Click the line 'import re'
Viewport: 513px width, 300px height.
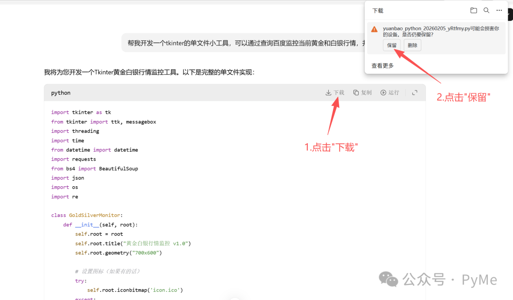click(x=65, y=197)
